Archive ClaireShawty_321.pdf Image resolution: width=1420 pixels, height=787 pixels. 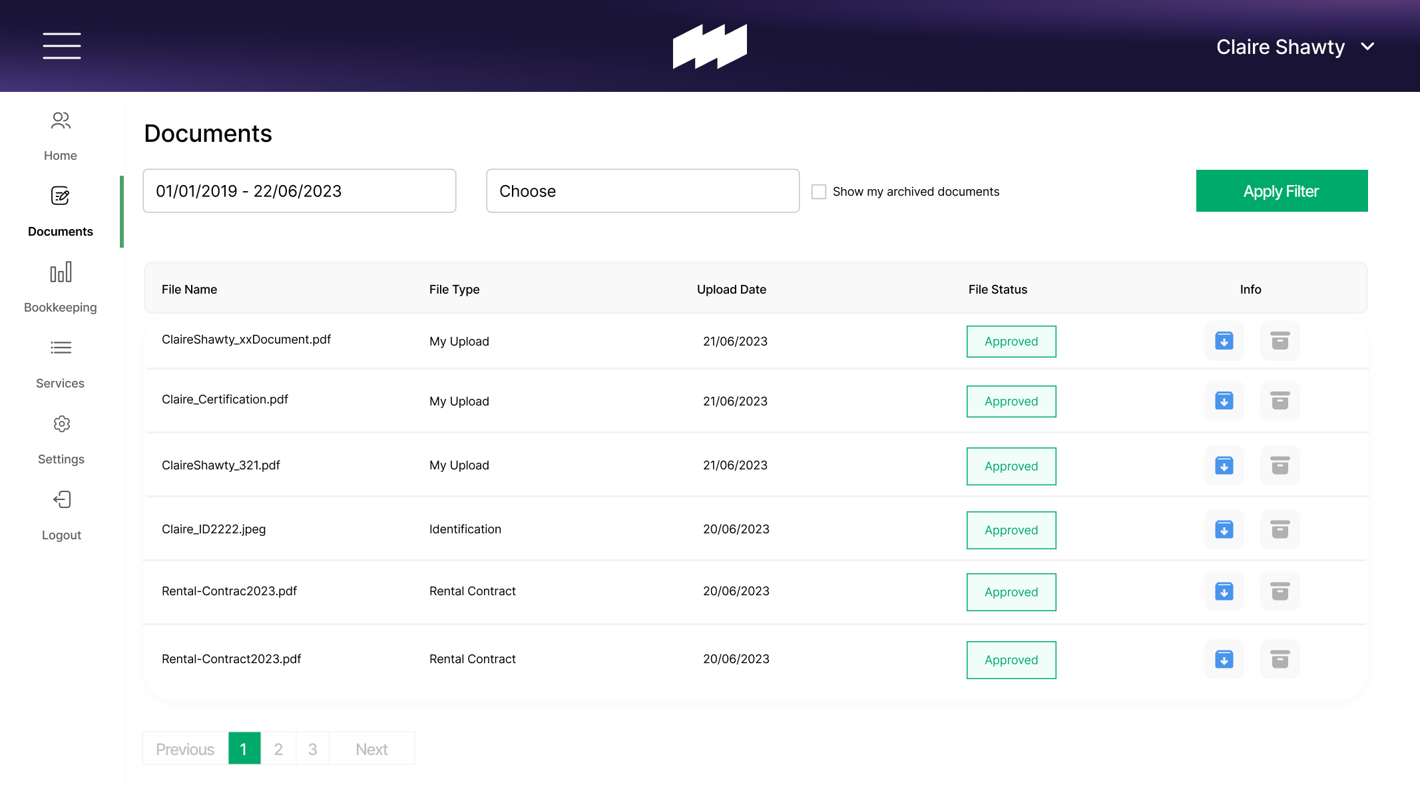[1280, 465]
